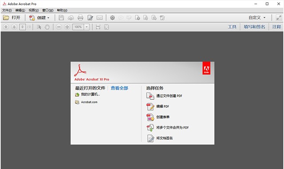Screen dimensions: 284x169
Task: Click 将多个文件合并为 PDF task
Action: tap(173, 127)
